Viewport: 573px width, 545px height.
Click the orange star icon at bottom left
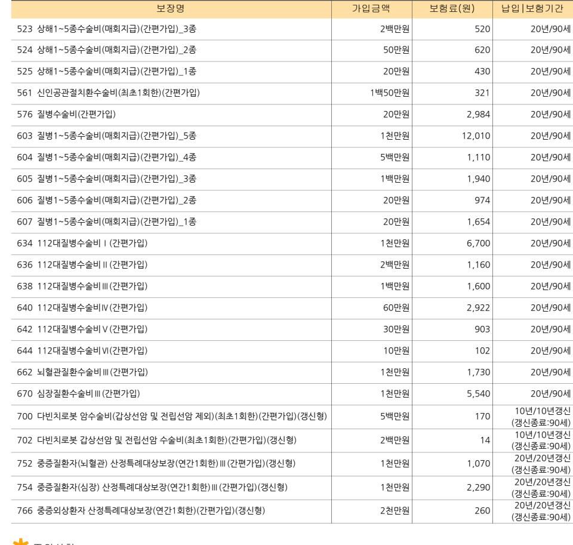pyautogui.click(x=20, y=541)
